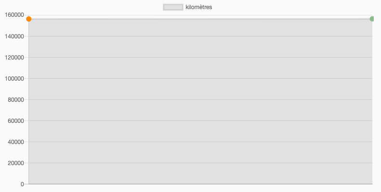Click the 140000 horizontal gridline
This screenshot has width=381, height=192.
coord(200,36)
